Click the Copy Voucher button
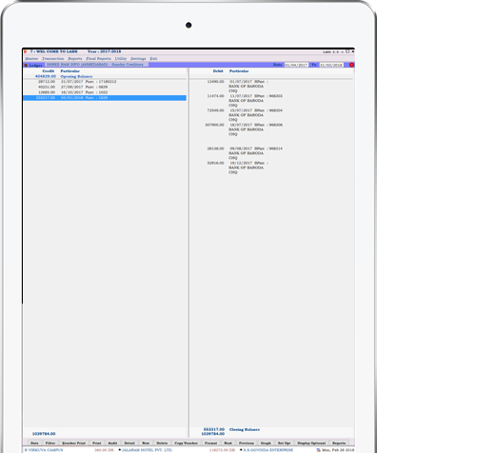 [186, 443]
